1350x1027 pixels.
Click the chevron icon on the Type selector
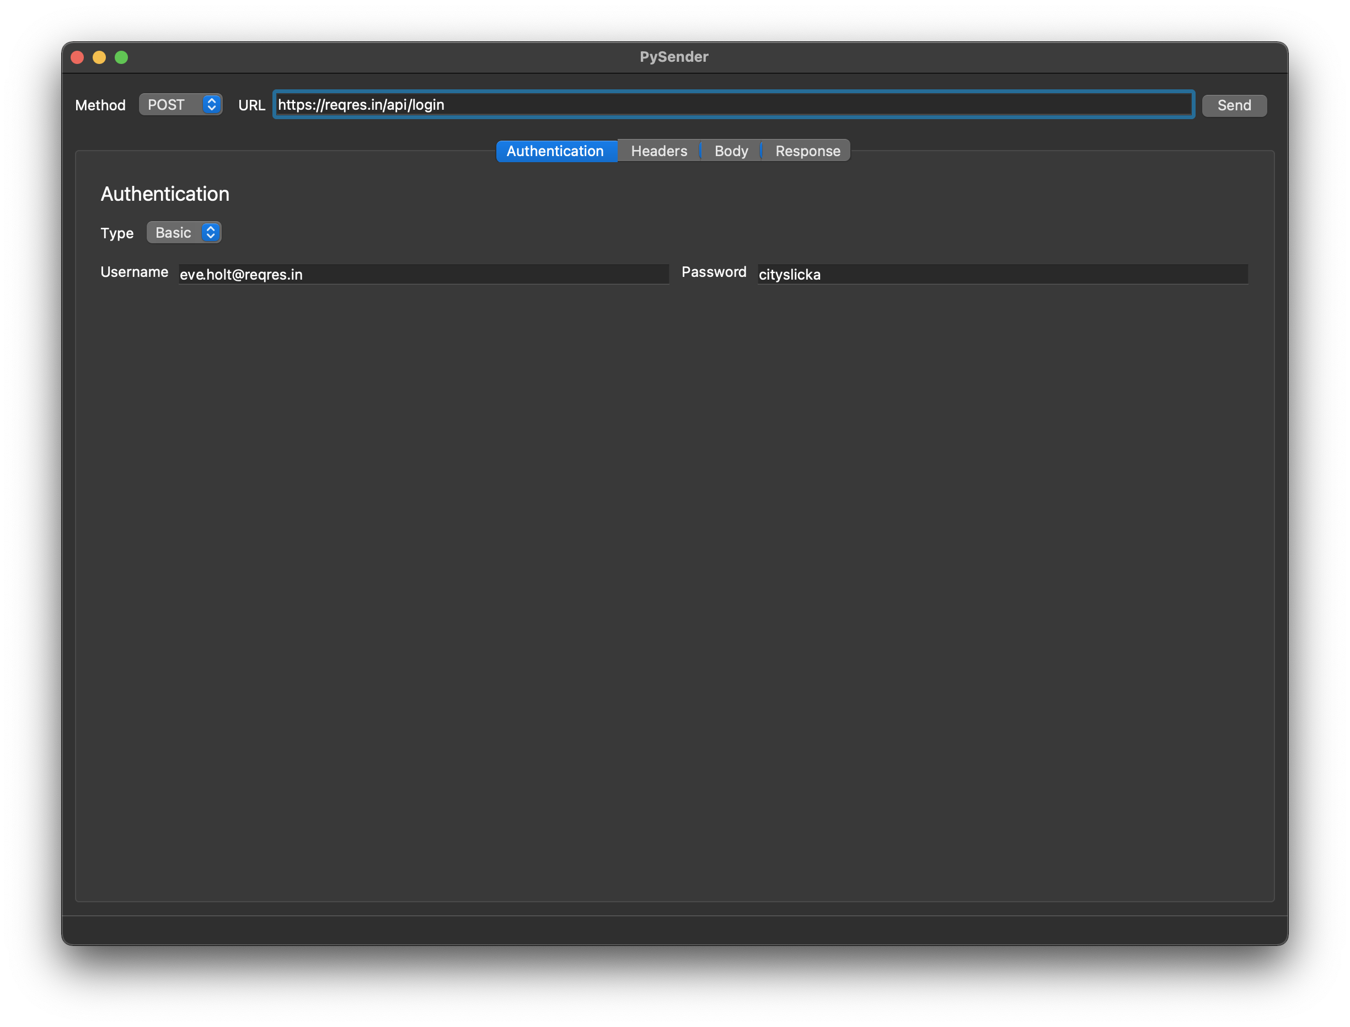[x=210, y=232]
